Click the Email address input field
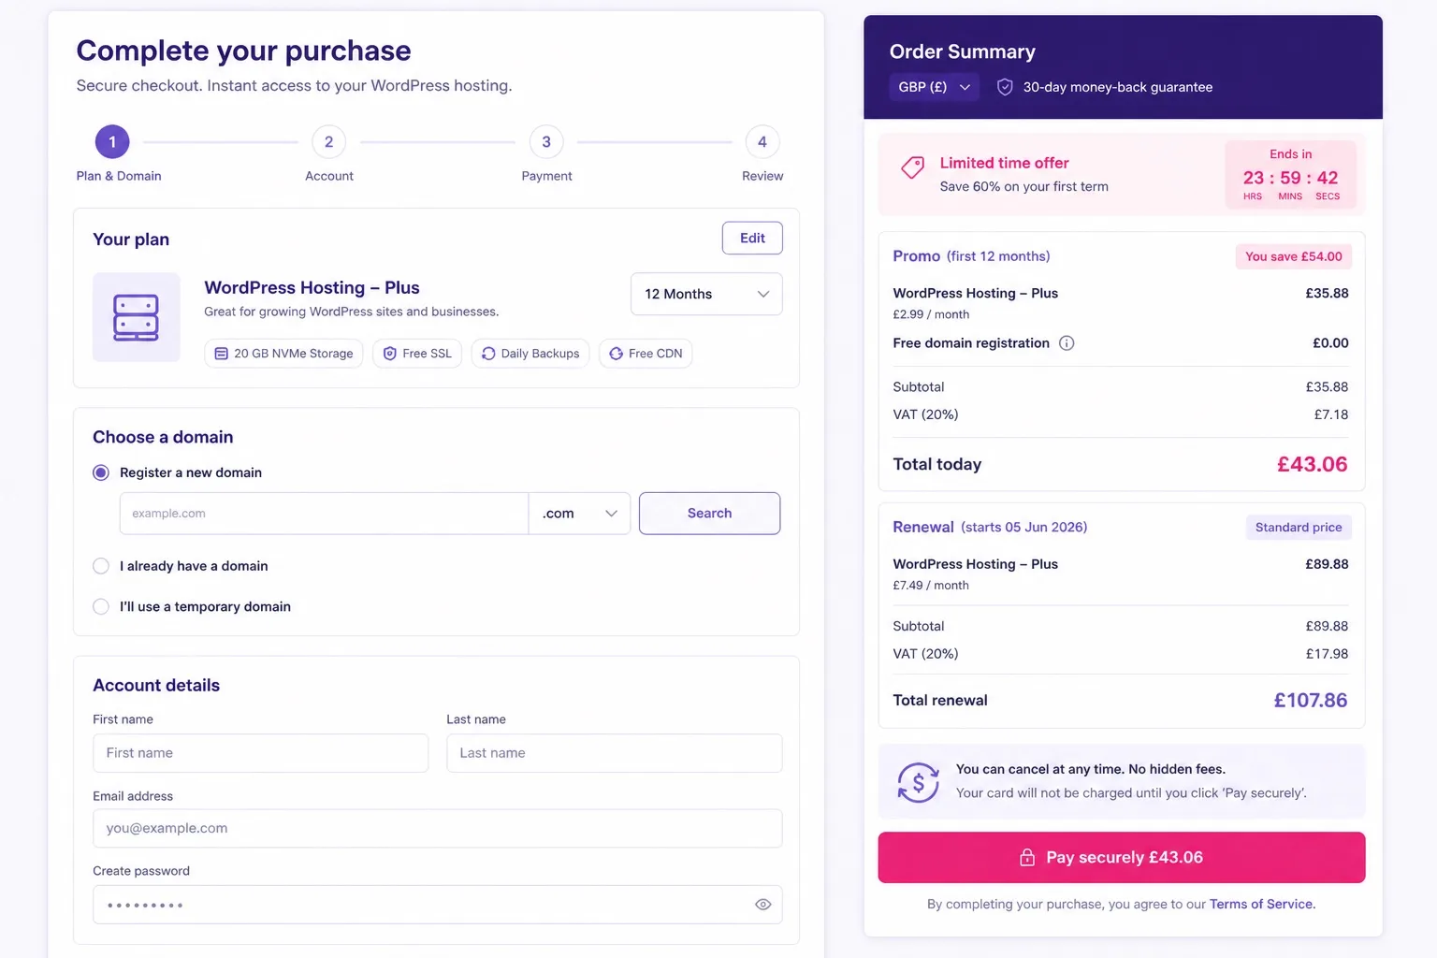The width and height of the screenshot is (1437, 958). tap(438, 829)
